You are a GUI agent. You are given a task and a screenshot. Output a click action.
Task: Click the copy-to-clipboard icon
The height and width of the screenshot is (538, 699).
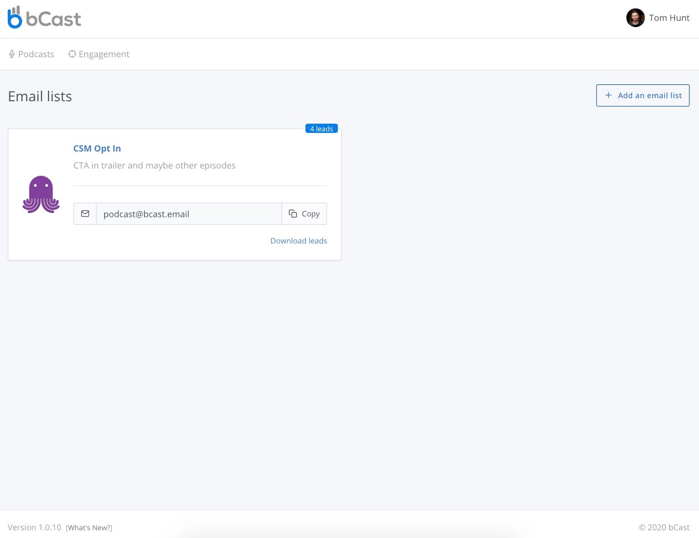tap(293, 214)
